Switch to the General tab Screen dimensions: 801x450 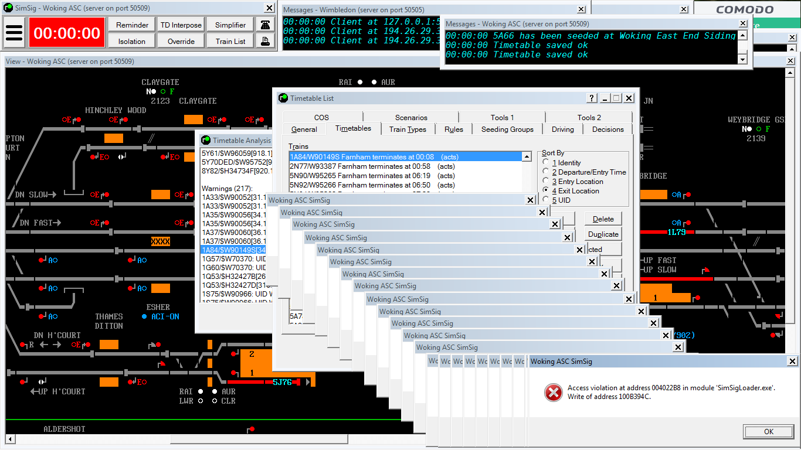(x=304, y=129)
